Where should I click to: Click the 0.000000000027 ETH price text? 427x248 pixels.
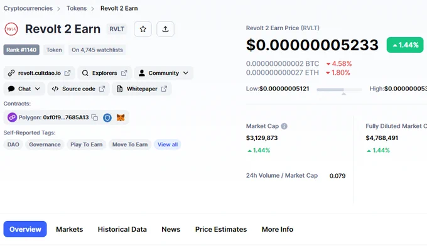pyautogui.click(x=282, y=73)
